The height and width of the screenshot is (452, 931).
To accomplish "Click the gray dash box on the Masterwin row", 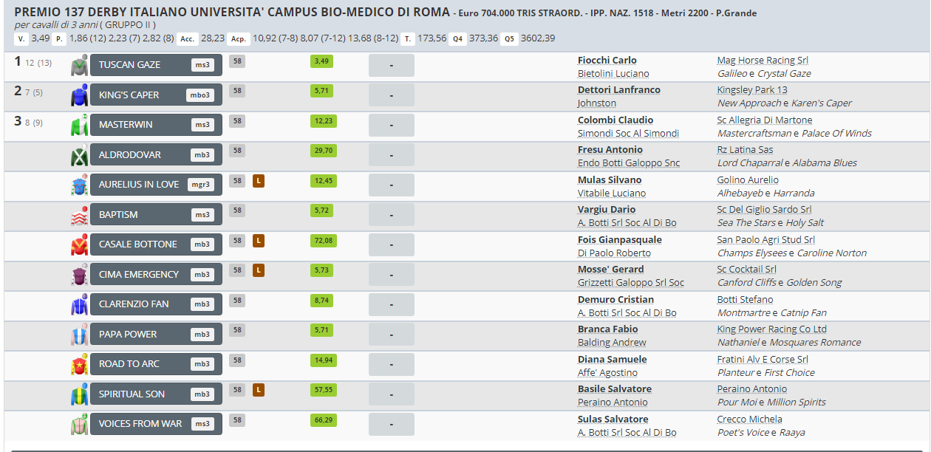I will 392,126.
